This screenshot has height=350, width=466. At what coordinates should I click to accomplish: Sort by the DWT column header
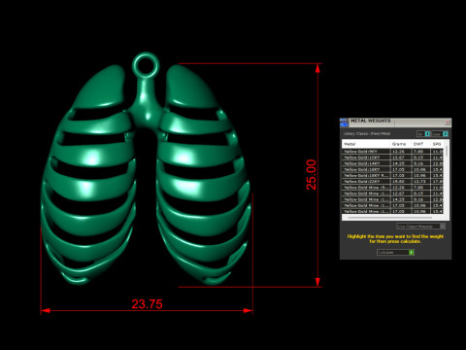pos(421,144)
